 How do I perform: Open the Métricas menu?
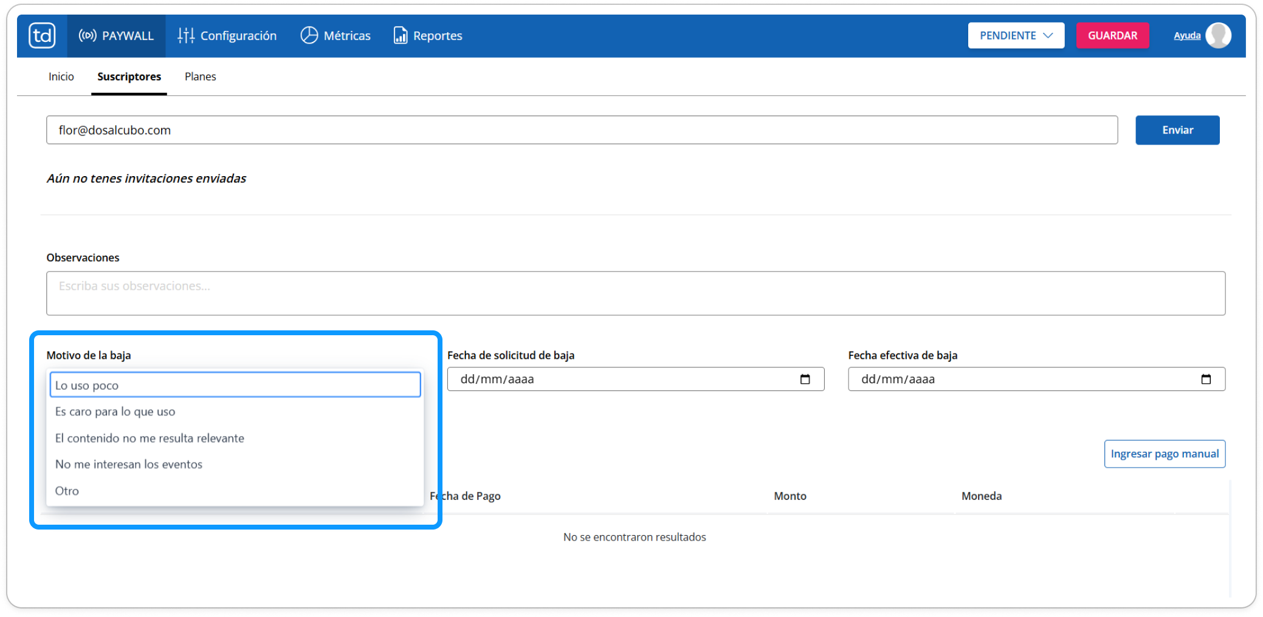click(336, 36)
